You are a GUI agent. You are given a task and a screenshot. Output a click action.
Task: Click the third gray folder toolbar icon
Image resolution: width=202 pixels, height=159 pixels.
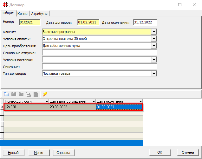(21, 94)
